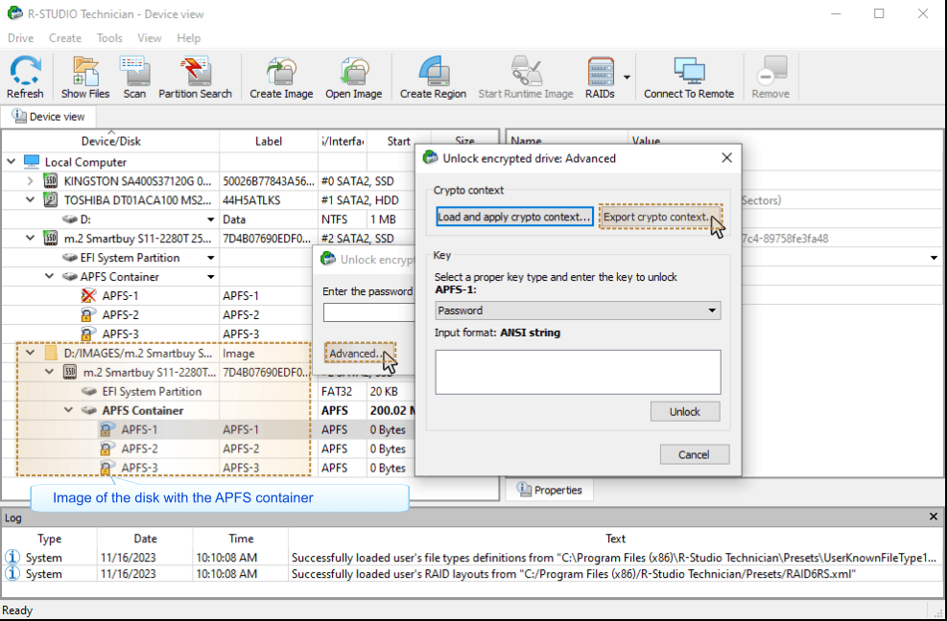Click the Advanced button
Viewport: 947px width, 621px height.
361,354
